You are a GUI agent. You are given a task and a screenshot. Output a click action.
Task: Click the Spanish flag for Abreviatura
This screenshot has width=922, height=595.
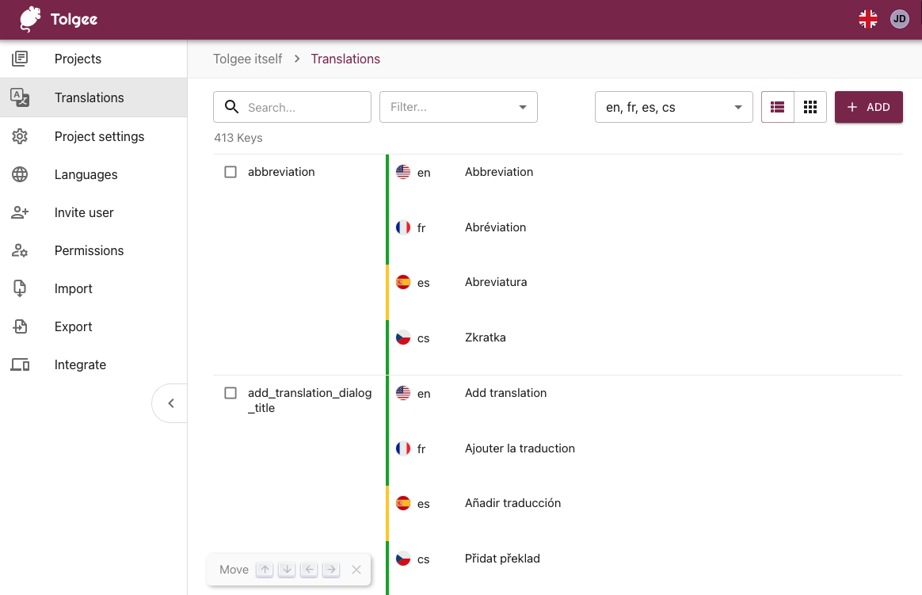(403, 282)
